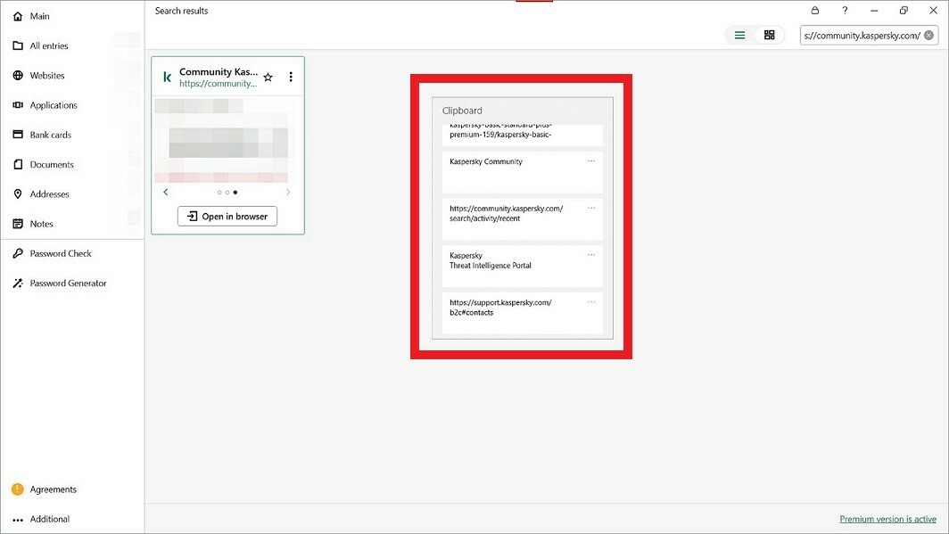The height and width of the screenshot is (534, 949).
Task: Click the Notes icon in sidebar
Action: coord(18,224)
